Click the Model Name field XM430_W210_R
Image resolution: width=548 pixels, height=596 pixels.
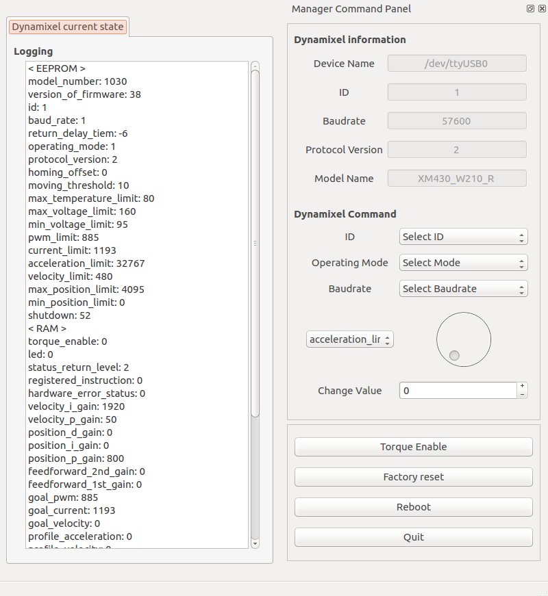click(457, 179)
